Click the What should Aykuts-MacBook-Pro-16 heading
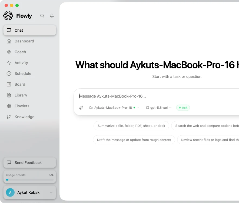 point(157,65)
